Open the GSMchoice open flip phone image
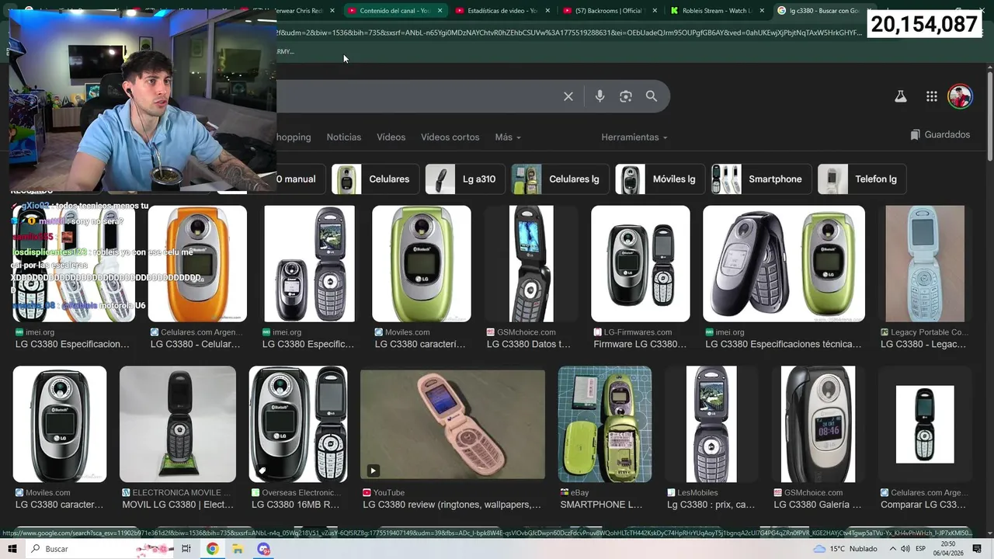The image size is (994, 559). pos(531,264)
